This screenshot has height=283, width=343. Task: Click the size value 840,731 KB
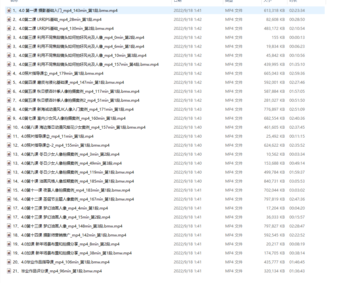pos(274,181)
